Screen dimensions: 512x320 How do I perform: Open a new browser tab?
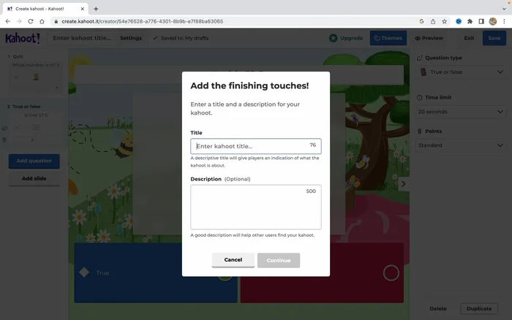tap(96, 8)
